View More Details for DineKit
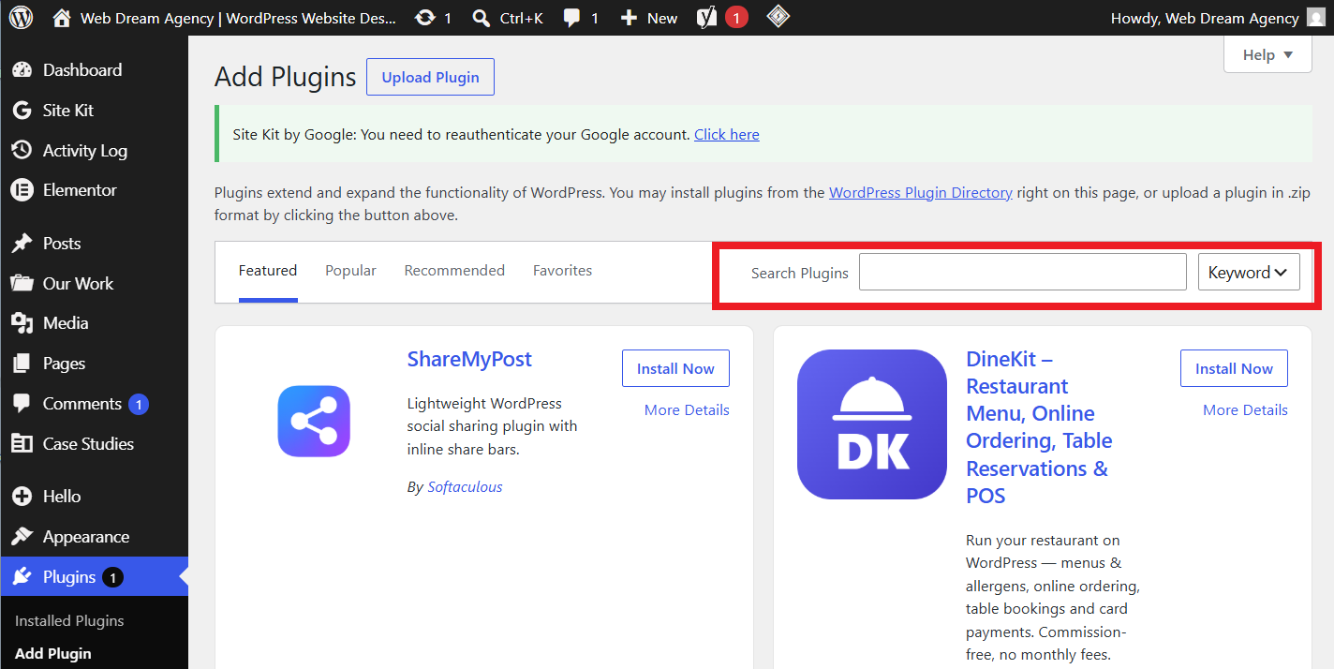The height and width of the screenshot is (669, 1334). click(x=1245, y=410)
